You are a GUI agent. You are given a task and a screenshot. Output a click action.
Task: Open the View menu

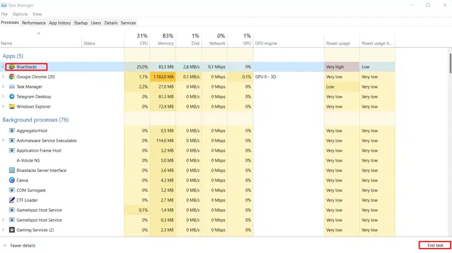[x=37, y=14]
